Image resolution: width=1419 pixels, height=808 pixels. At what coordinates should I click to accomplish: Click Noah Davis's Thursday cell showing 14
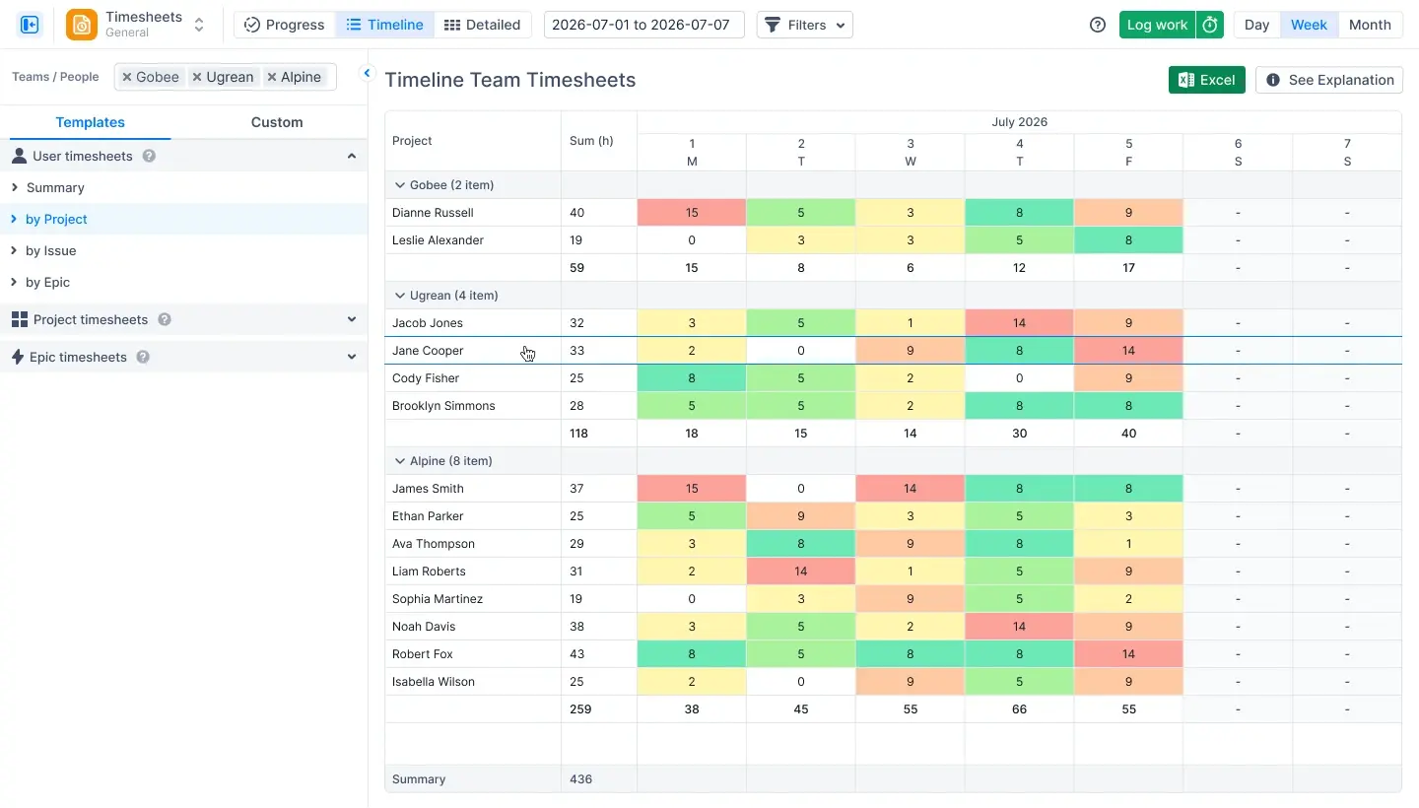click(x=1019, y=626)
